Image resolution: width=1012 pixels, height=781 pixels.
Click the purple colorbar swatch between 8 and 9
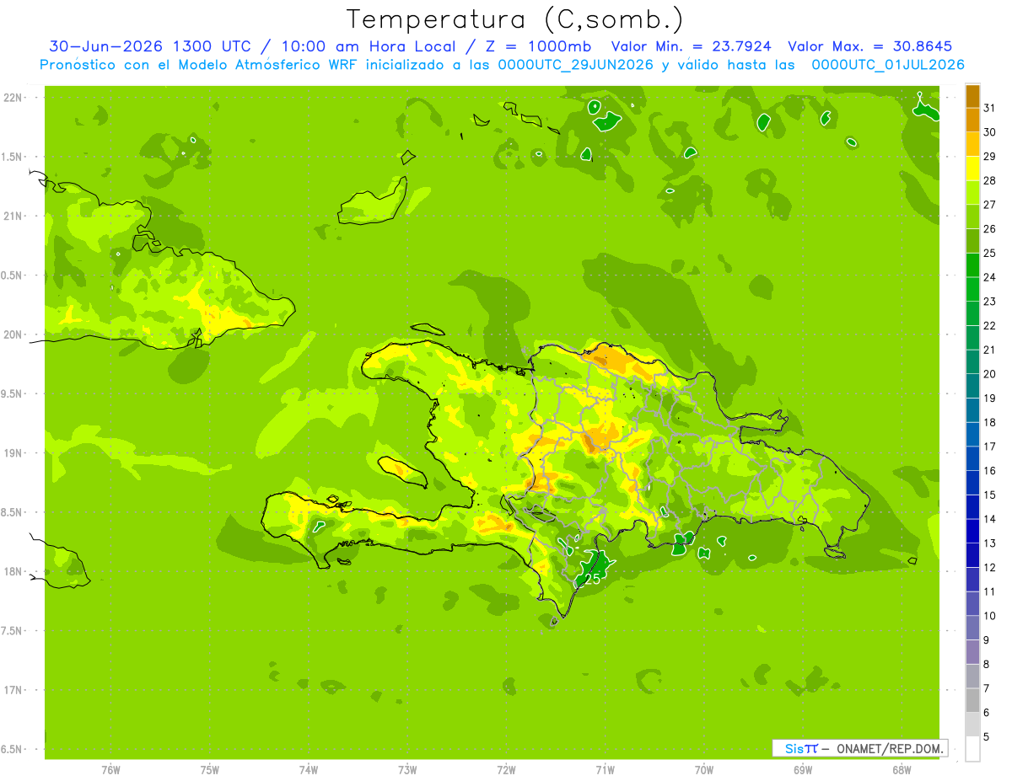(x=972, y=651)
